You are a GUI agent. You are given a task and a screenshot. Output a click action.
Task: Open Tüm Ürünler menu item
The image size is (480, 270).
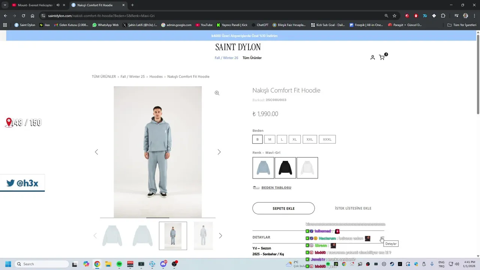point(252,58)
